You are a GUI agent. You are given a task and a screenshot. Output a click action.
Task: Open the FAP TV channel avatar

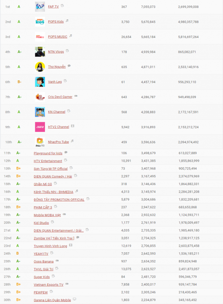coord(40,7)
